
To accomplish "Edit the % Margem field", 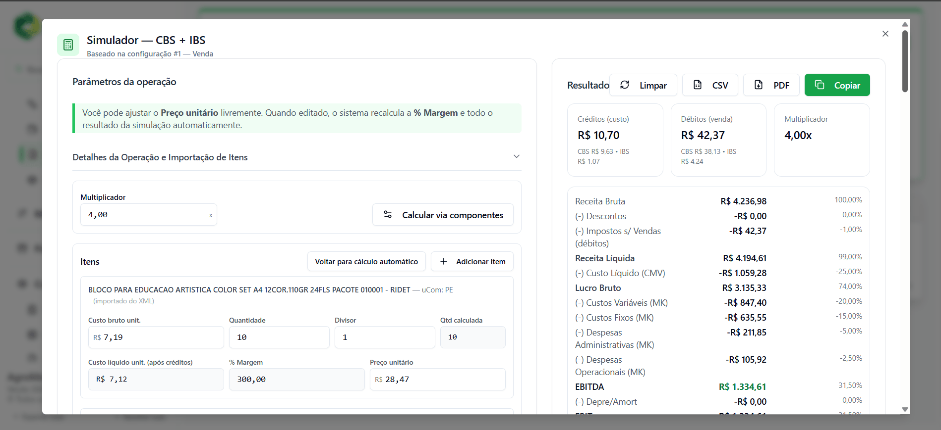I will click(297, 380).
